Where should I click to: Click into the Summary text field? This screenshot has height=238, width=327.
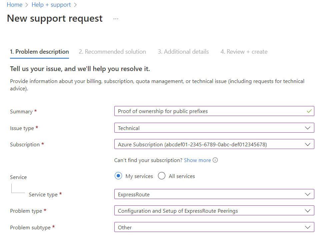point(210,111)
